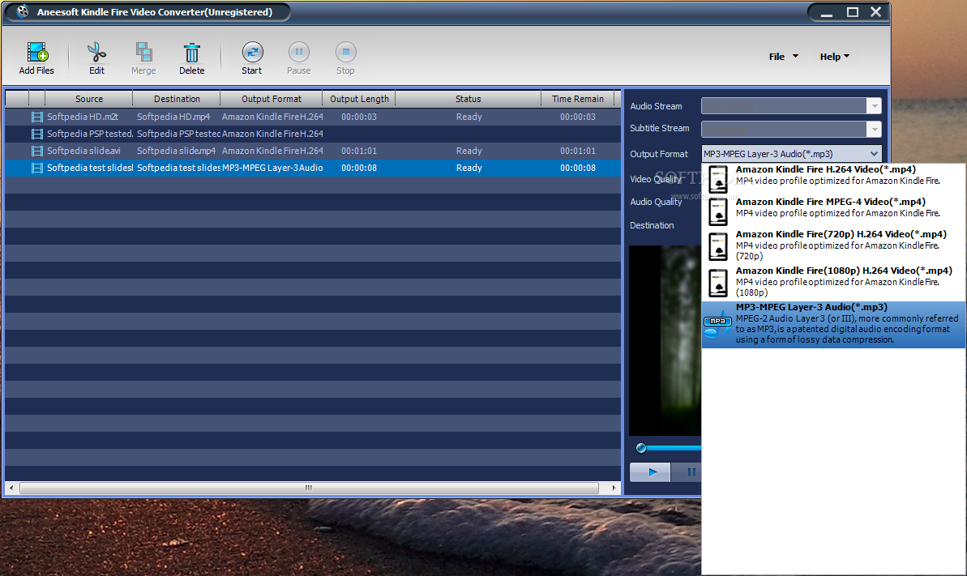Select the Softpedia slide.avi row
The height and width of the screenshot is (576, 967).
point(313,151)
